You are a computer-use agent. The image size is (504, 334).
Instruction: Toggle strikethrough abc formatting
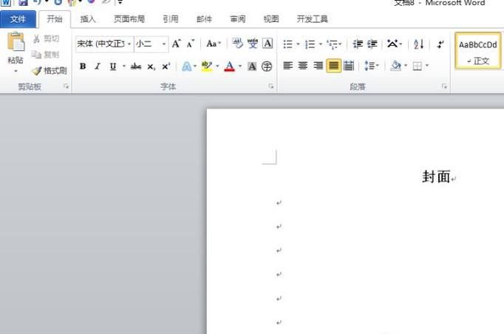pos(136,67)
